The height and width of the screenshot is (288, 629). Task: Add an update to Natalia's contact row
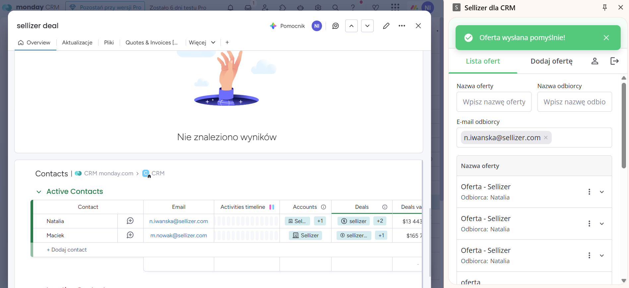130,221
